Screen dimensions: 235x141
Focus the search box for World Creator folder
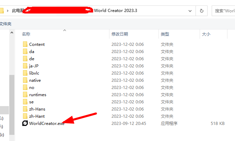tap(223, 11)
